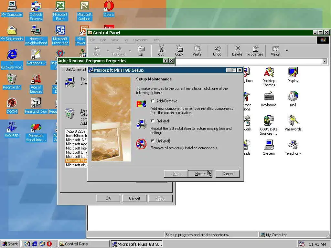This screenshot has height=248, width=331.
Task: Click OK in Add/Remove Programs Properties
Action: tap(108, 198)
